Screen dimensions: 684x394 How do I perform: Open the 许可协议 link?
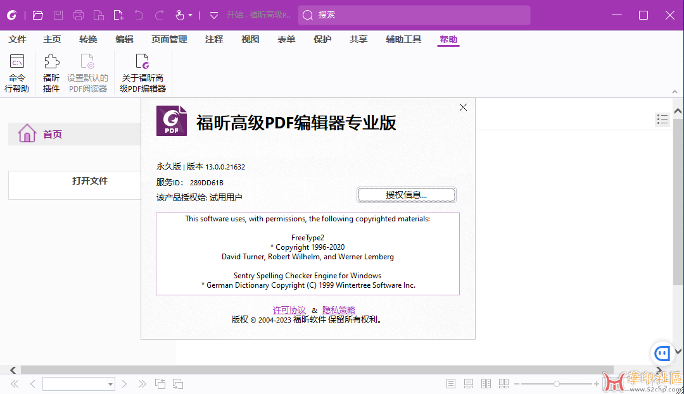point(289,310)
